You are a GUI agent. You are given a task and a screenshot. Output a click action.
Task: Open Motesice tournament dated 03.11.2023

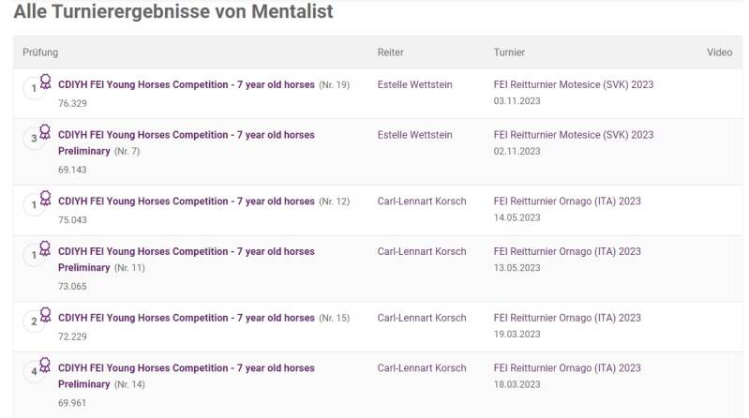pos(573,84)
